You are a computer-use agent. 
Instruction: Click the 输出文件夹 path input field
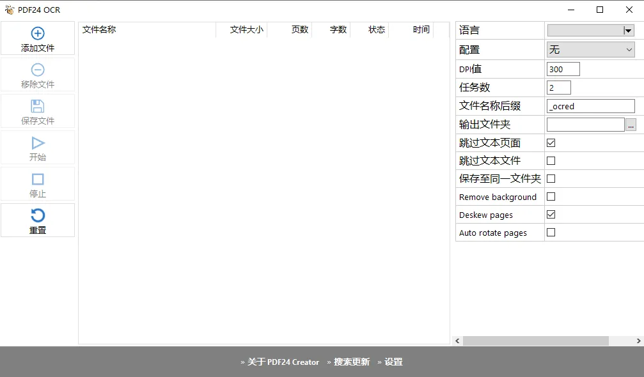586,125
